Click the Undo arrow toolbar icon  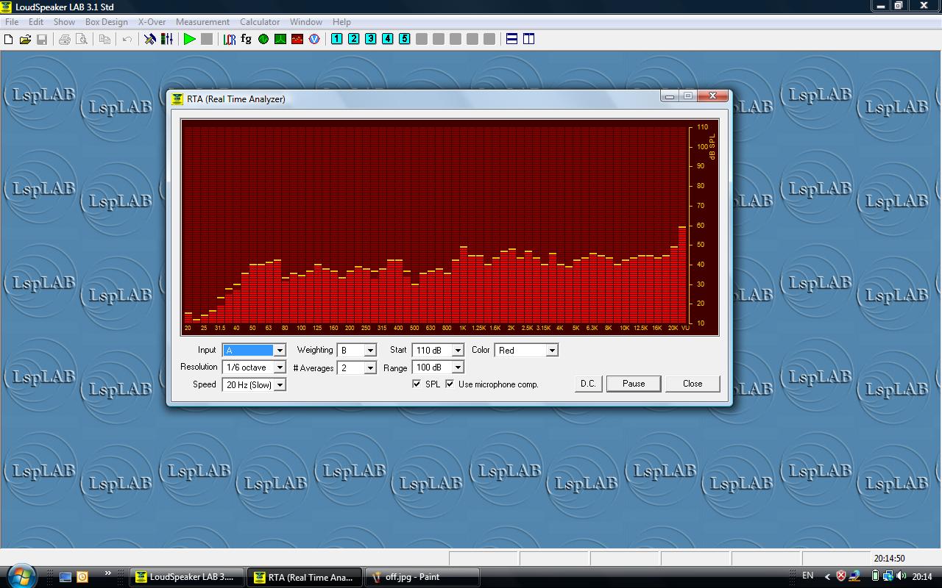tap(127, 39)
